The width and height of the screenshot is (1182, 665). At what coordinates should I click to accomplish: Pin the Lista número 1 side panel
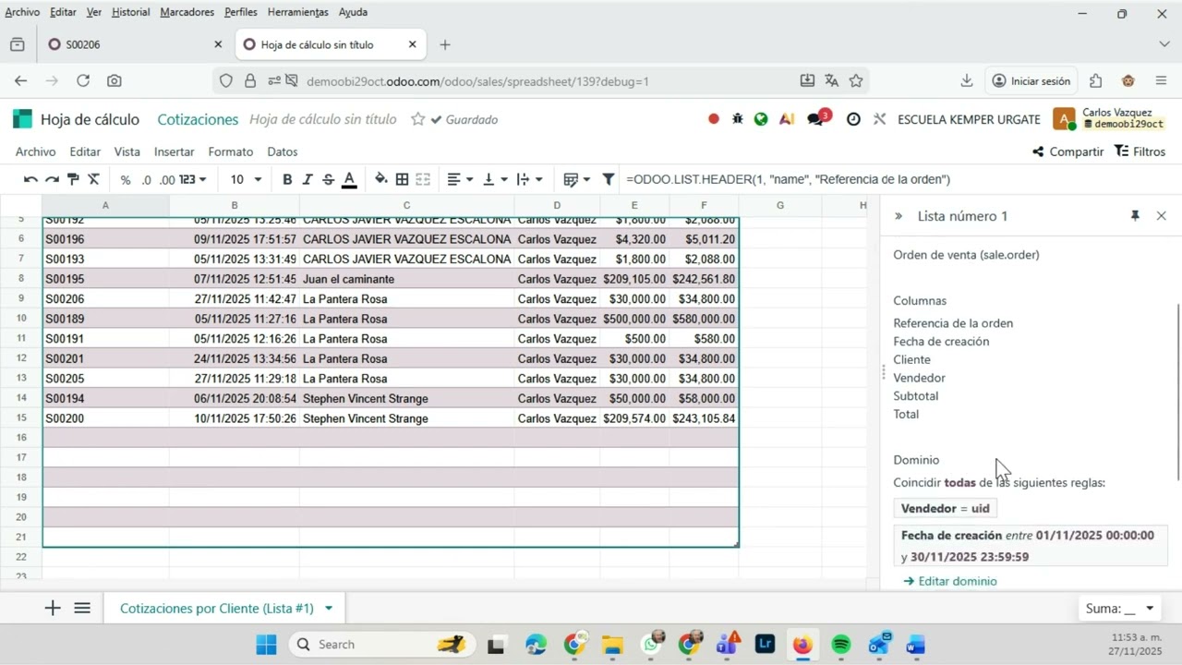pos(1135,215)
